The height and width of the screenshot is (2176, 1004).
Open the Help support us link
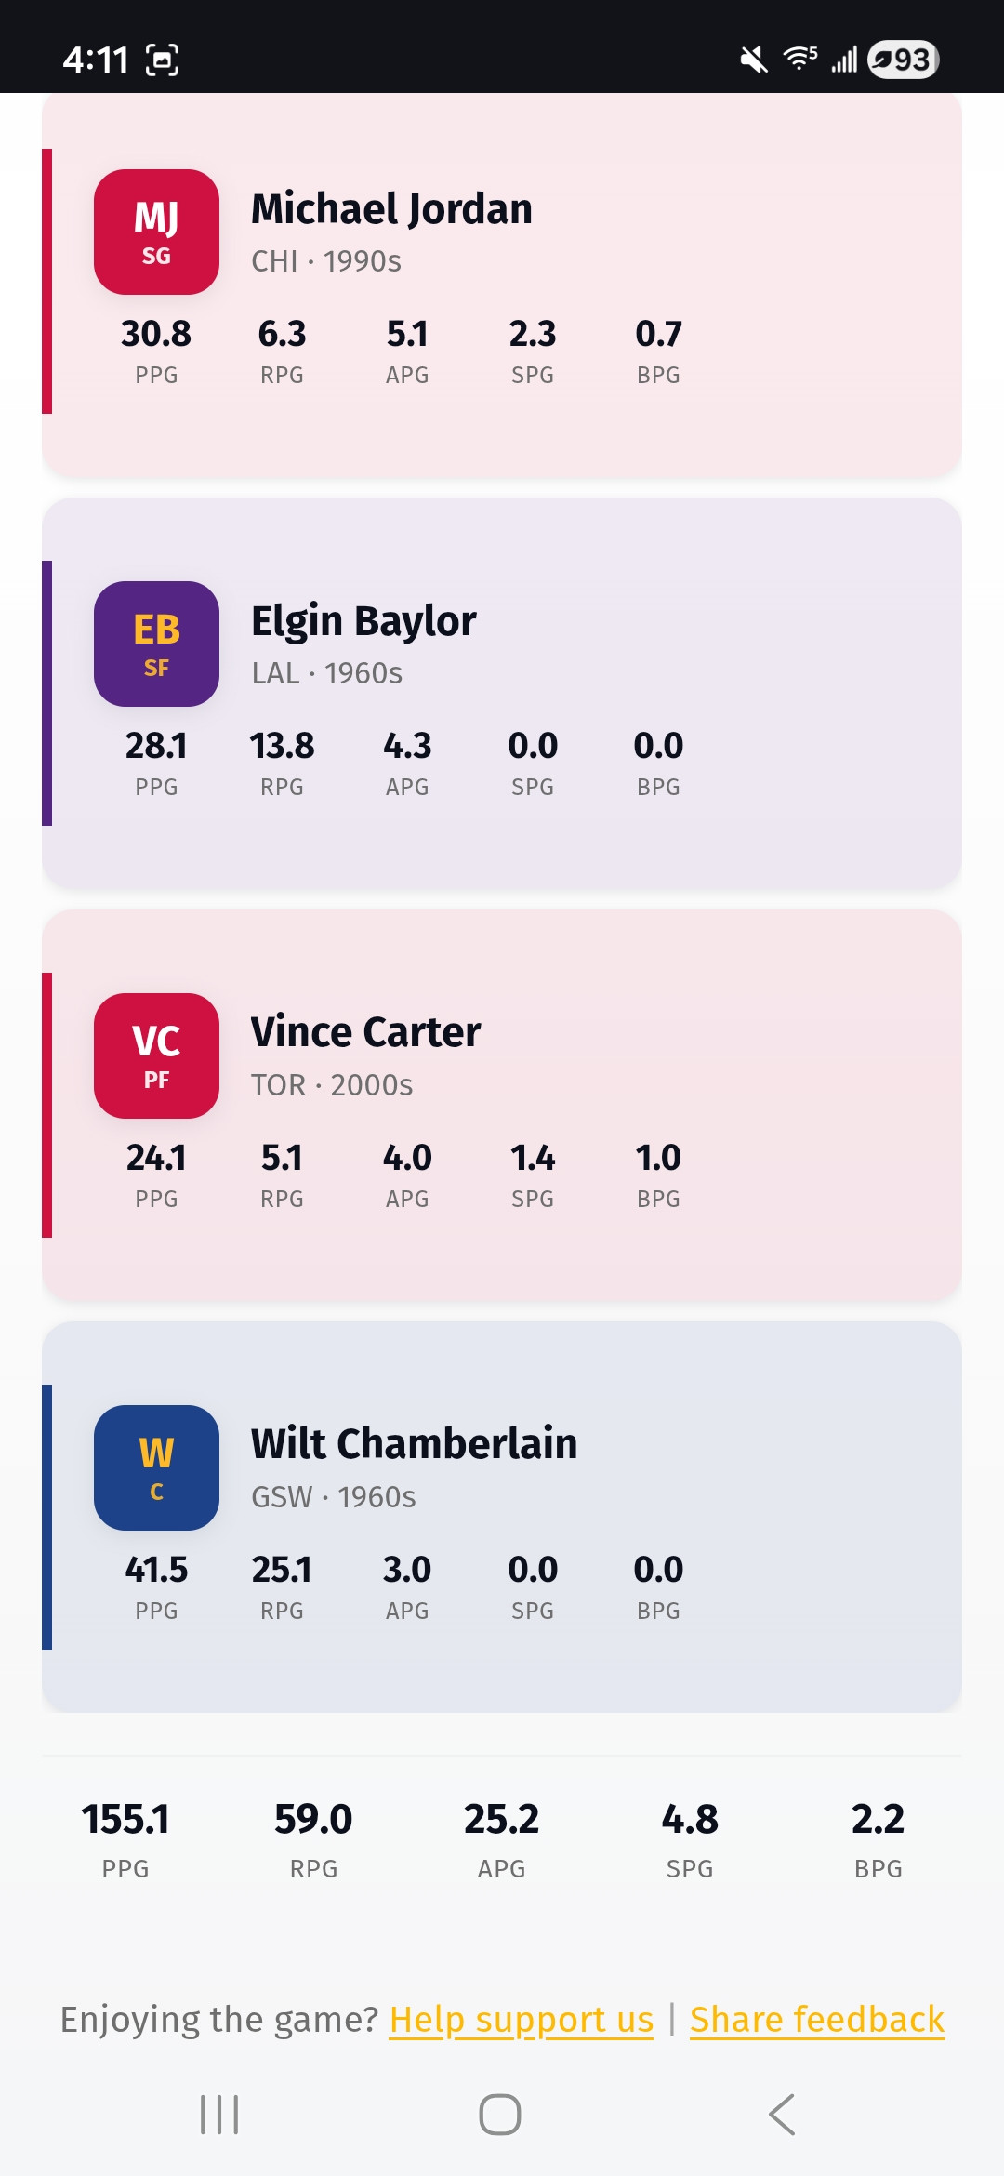tap(522, 2020)
